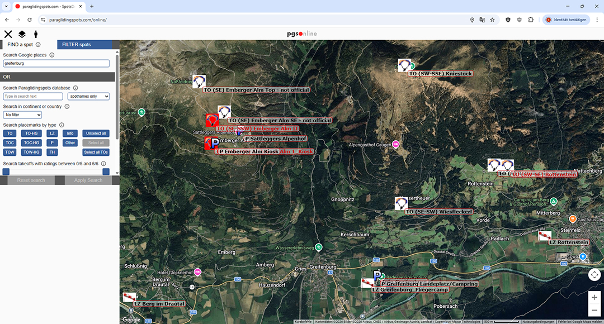Open the Chrome three-dot menu
The height and width of the screenshot is (324, 604).
click(597, 20)
